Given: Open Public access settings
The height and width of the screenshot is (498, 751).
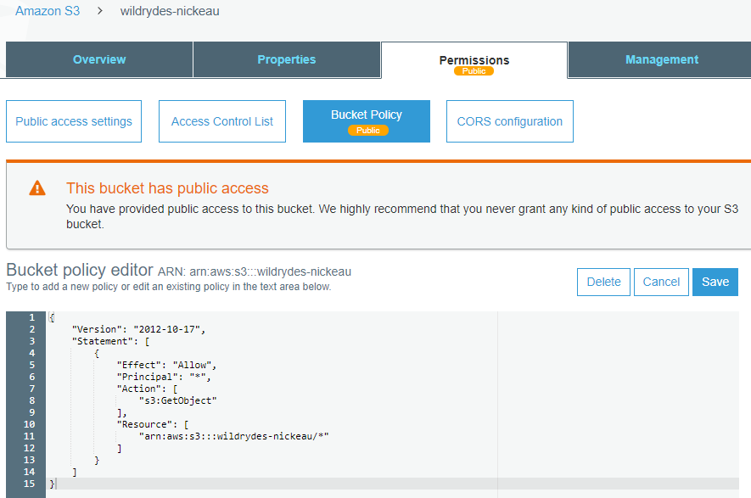Looking at the screenshot, I should coord(74,121).
